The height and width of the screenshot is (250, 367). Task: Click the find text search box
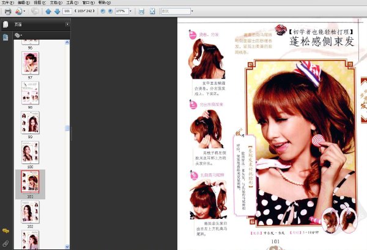(x=176, y=11)
